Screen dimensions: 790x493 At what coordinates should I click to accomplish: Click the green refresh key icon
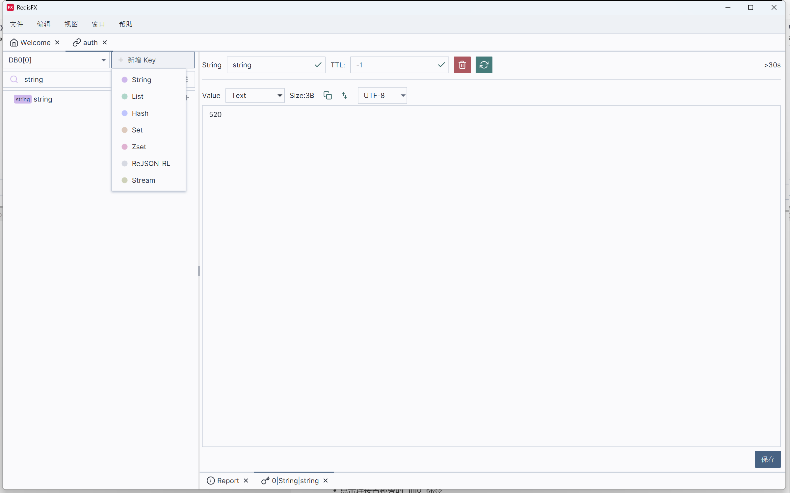pos(484,65)
